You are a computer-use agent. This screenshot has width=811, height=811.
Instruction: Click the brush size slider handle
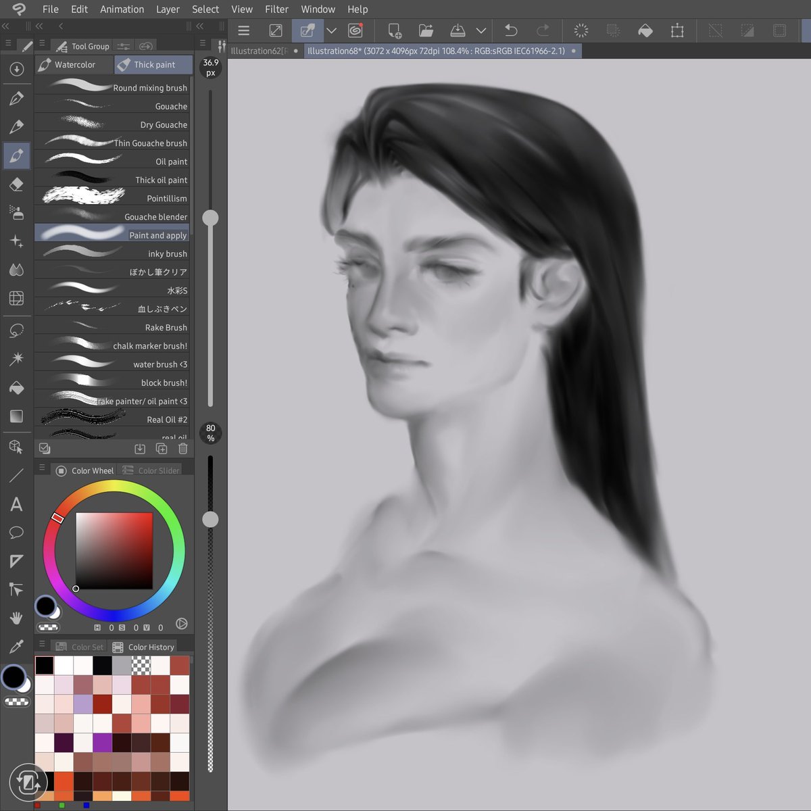point(210,218)
